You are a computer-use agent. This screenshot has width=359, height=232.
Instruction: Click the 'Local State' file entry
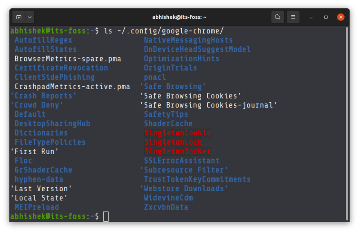pyautogui.click(x=39, y=198)
